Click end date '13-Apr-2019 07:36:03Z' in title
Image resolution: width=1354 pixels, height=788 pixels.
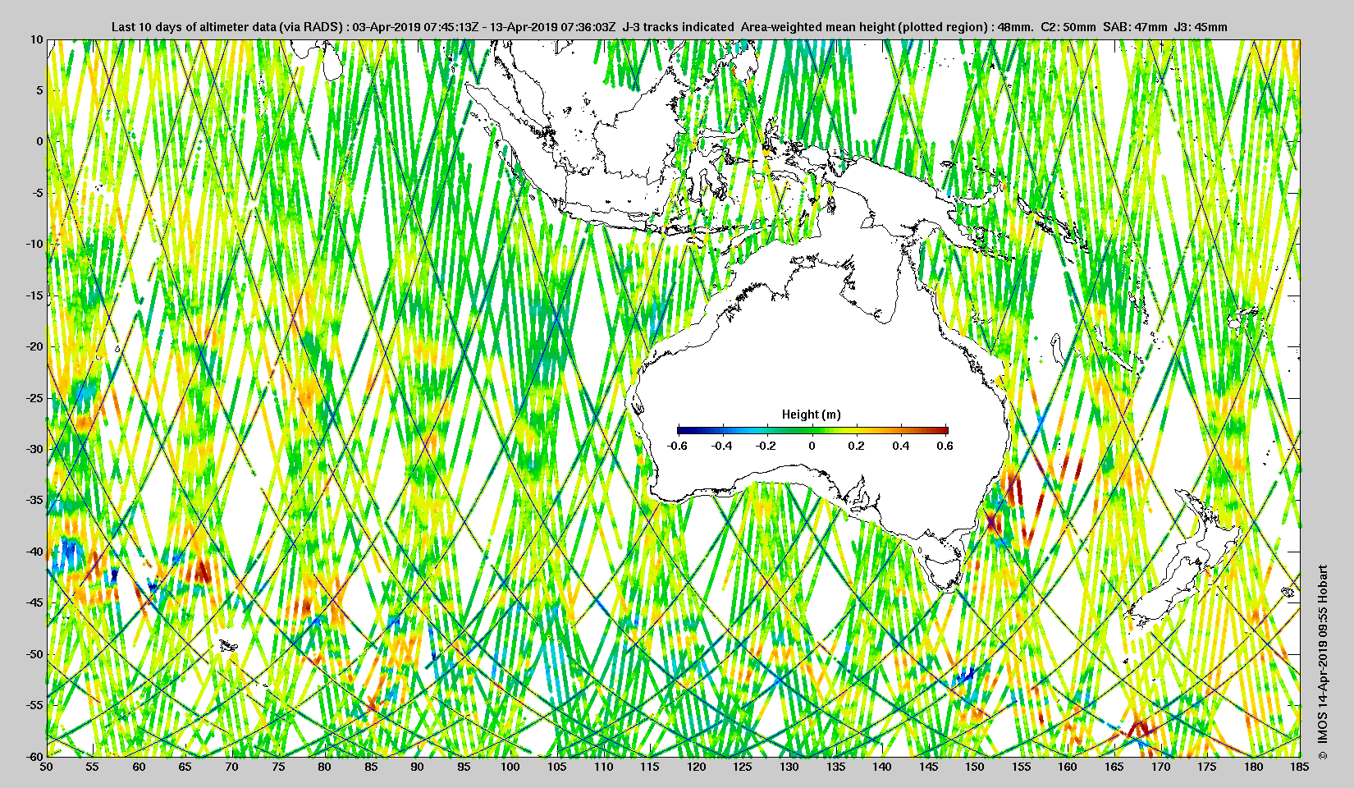(x=553, y=26)
